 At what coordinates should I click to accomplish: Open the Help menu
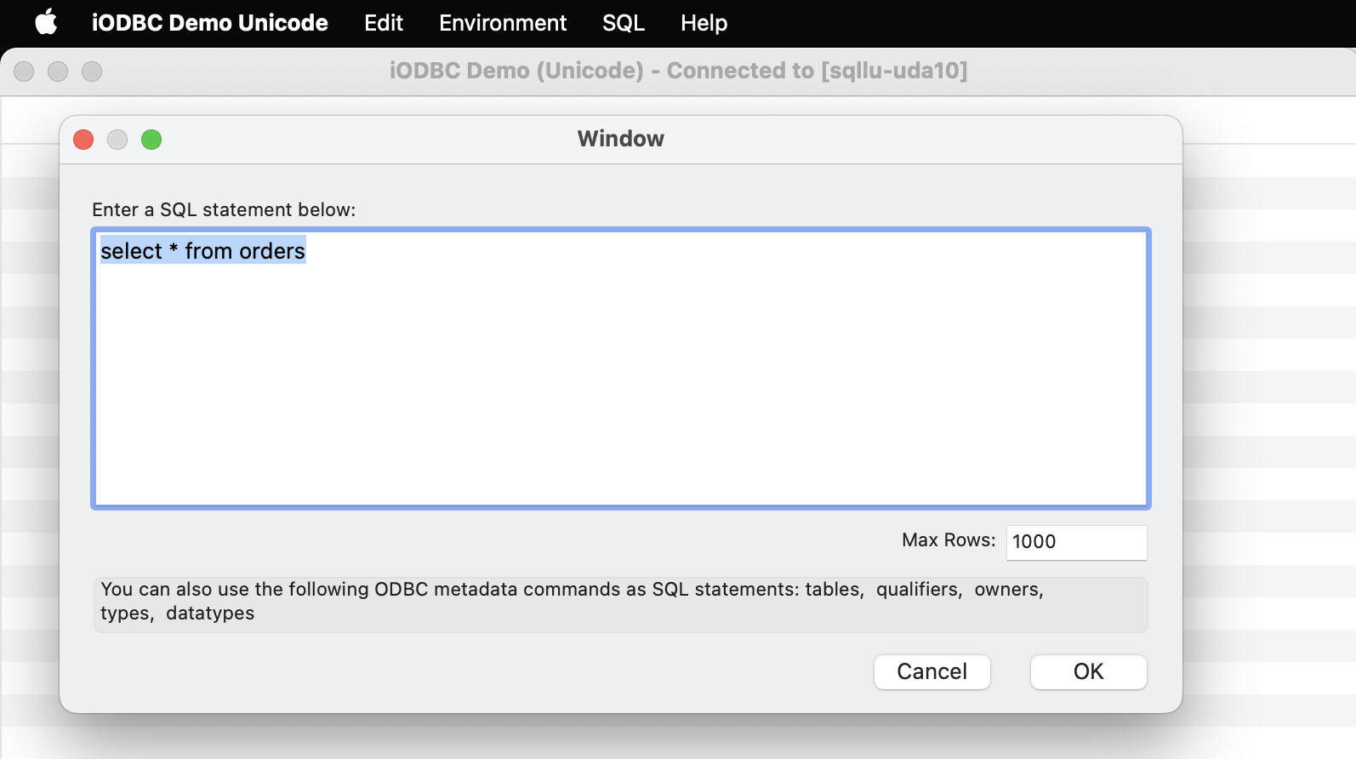[704, 23]
